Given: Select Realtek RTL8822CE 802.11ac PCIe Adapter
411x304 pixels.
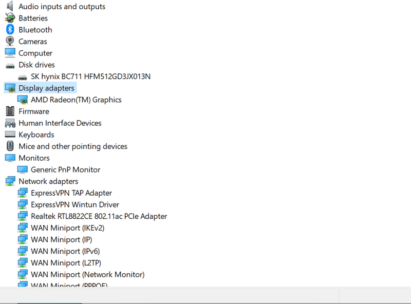Looking at the screenshot, I should [x=99, y=216].
